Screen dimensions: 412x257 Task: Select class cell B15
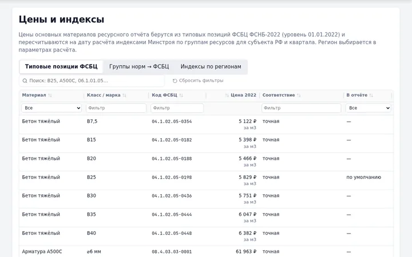coord(92,140)
